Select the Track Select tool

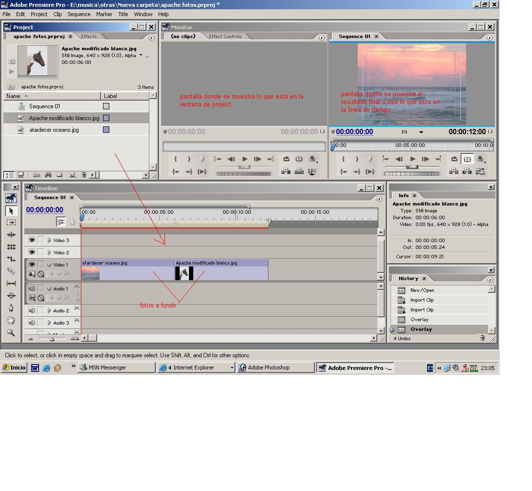click(11, 222)
